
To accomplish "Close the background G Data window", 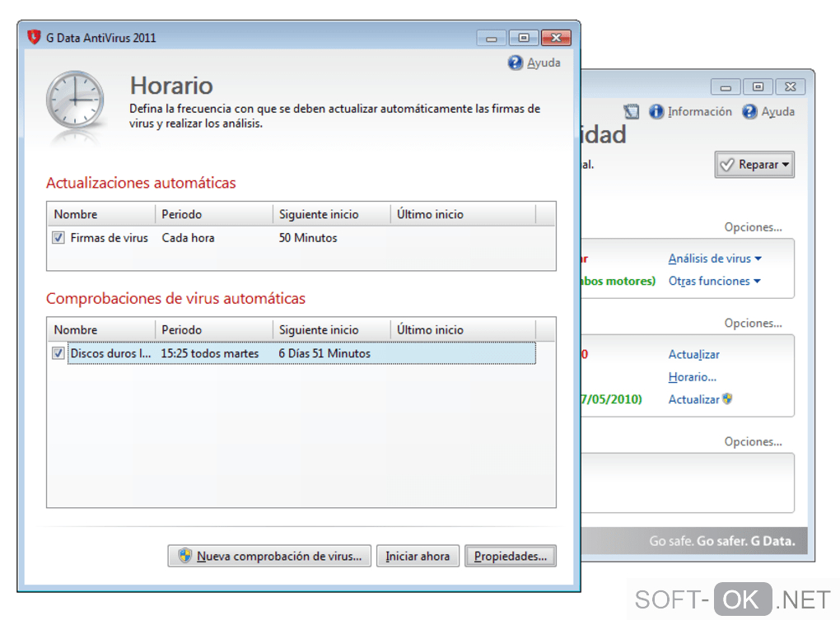I will tap(791, 86).
